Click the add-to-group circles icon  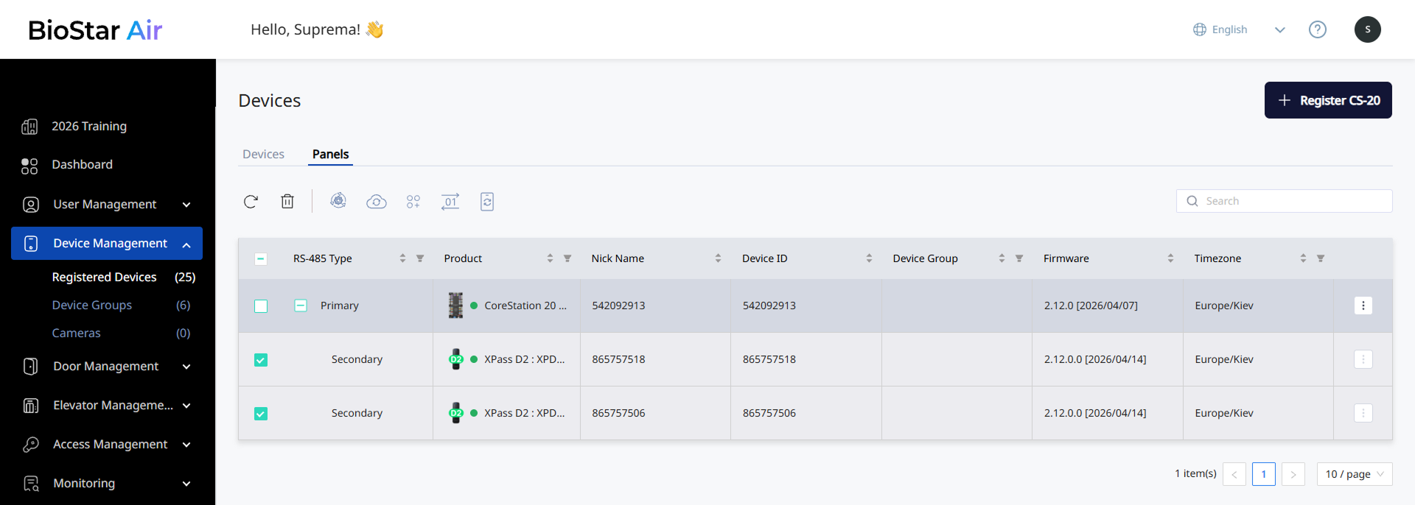coord(413,202)
